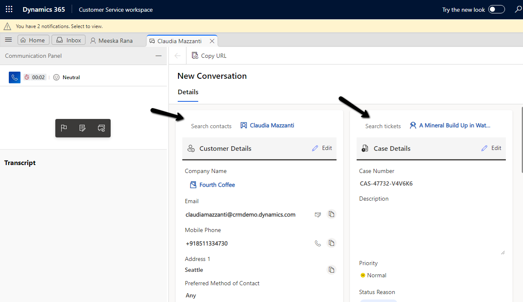Viewport: 523px width, 302px height.
Task: Open the Dynamics 365 app launcher
Action: [9, 9]
